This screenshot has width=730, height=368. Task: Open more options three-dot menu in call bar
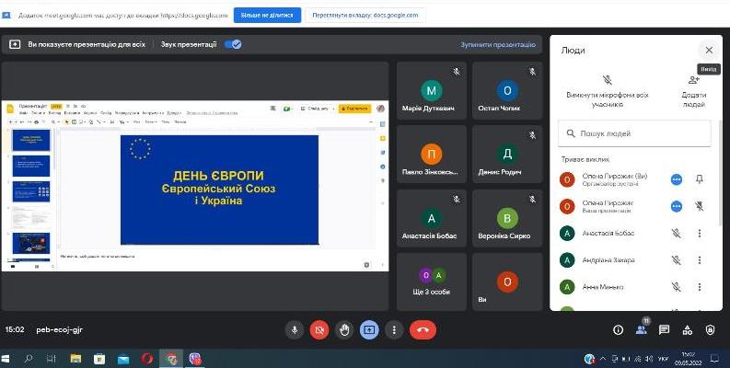(394, 329)
